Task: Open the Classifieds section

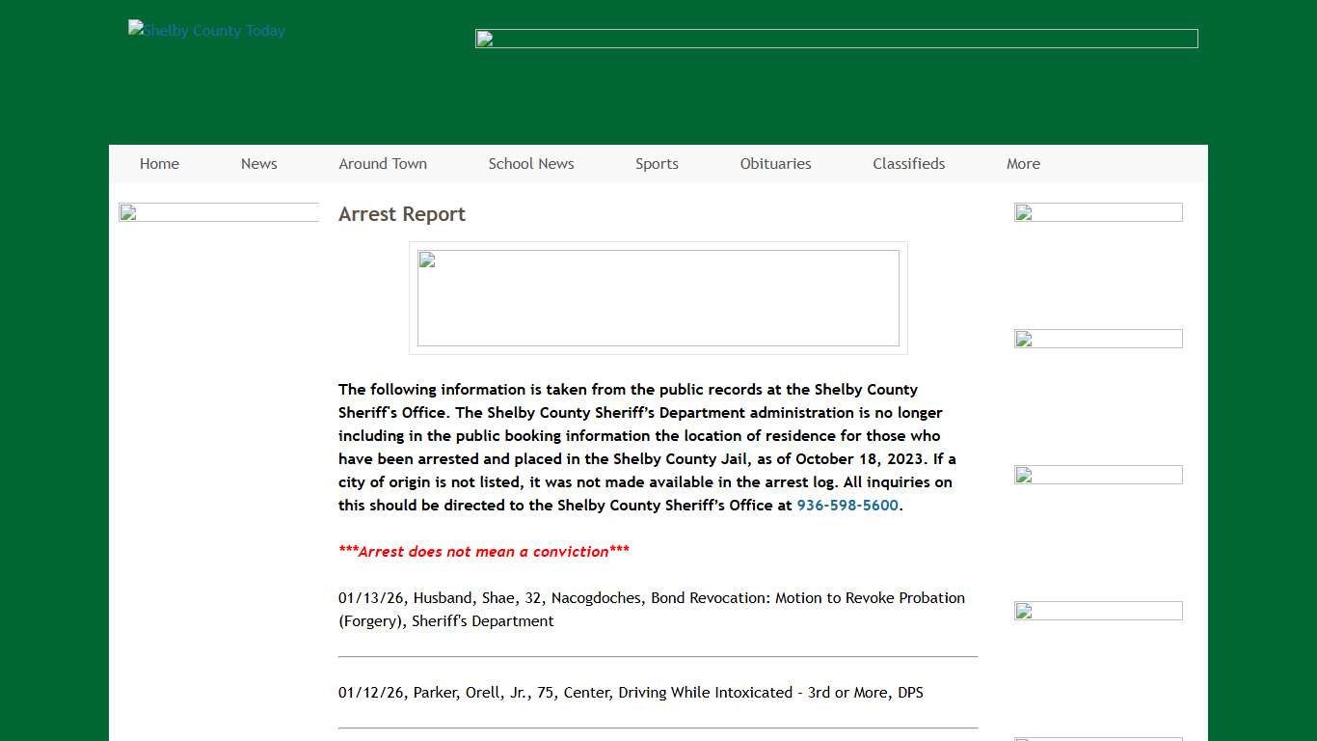Action: point(908,164)
